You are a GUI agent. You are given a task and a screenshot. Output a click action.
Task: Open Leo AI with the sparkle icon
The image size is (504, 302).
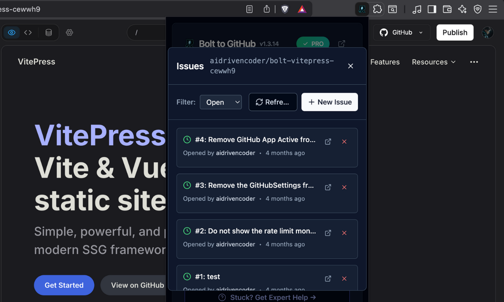click(x=462, y=9)
